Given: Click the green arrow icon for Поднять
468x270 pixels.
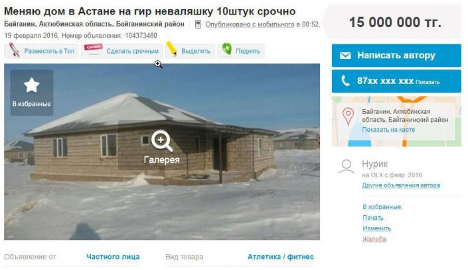Looking at the screenshot, I should 226,48.
